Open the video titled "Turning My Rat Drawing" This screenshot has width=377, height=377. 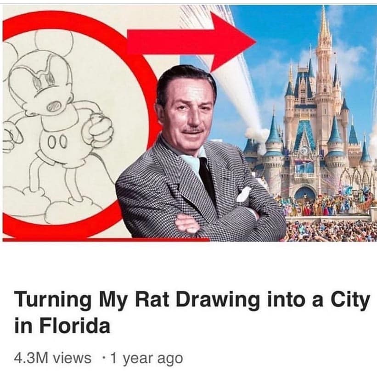[191, 312]
